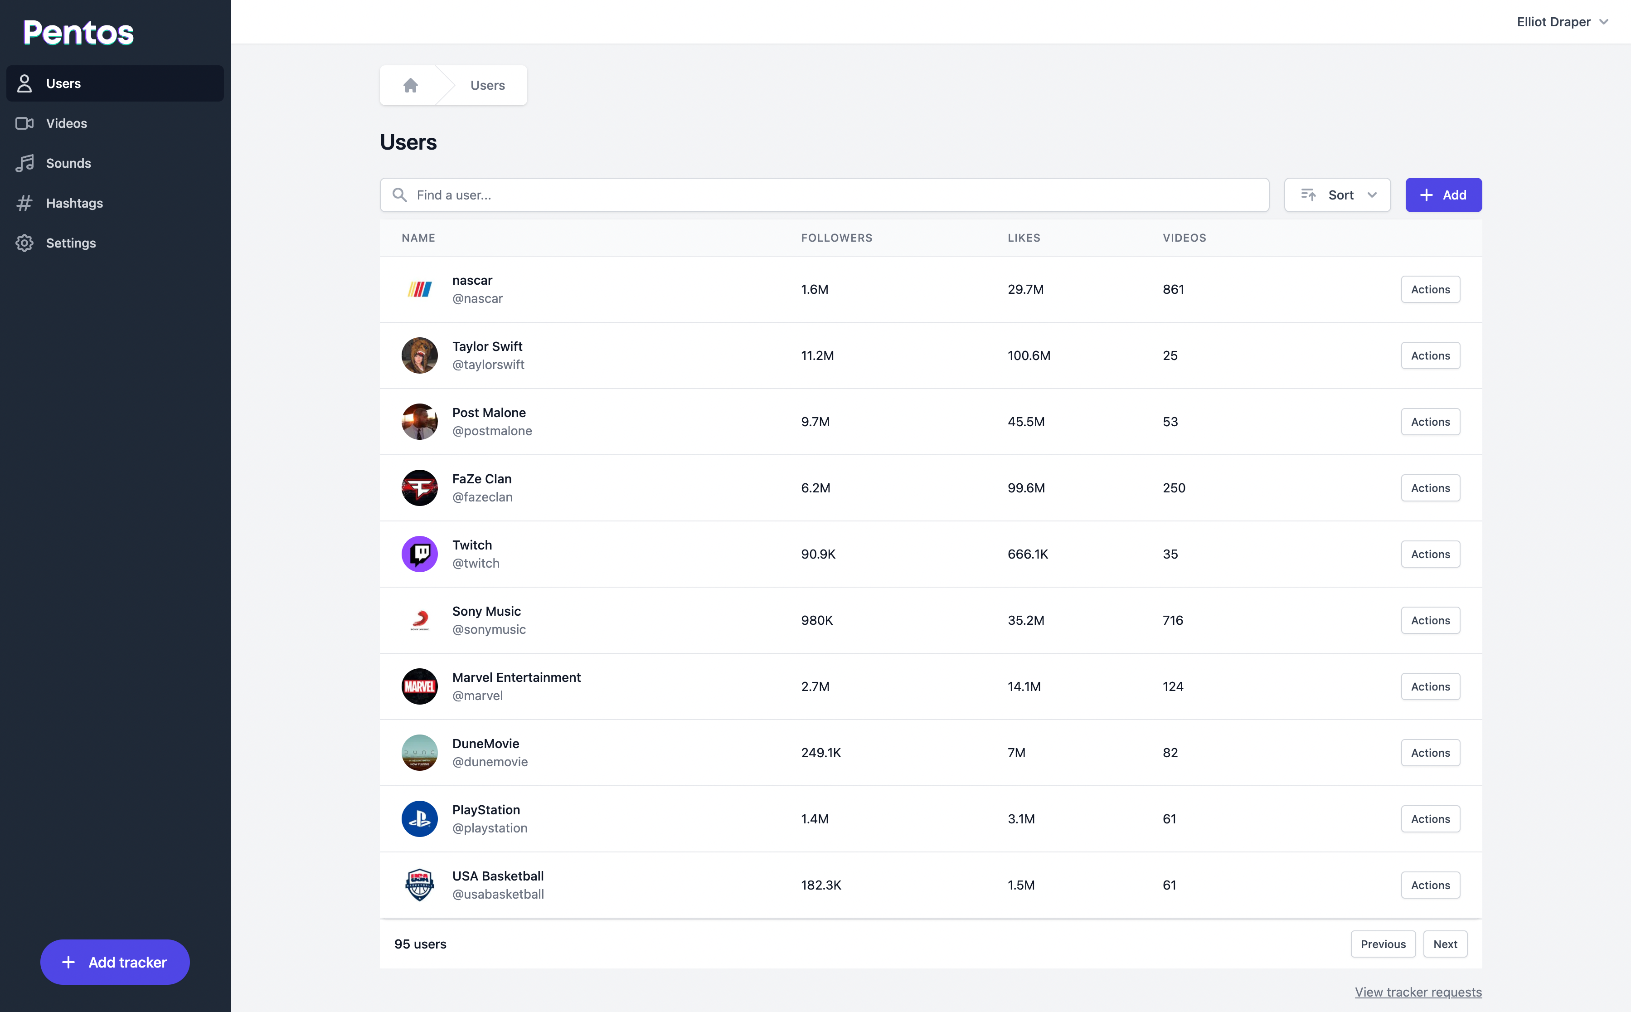Screen dimensions: 1631x1012
Task: Click the @taylorswift handle
Action: [x=488, y=365]
